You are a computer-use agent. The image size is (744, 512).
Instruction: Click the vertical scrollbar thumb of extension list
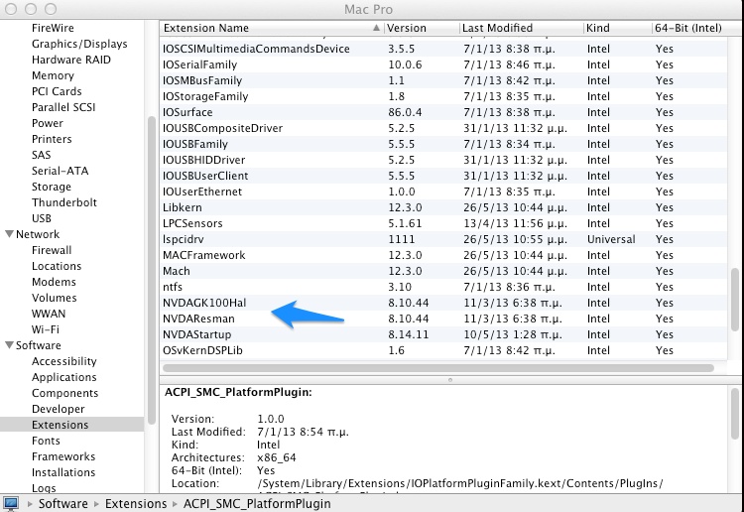735,300
